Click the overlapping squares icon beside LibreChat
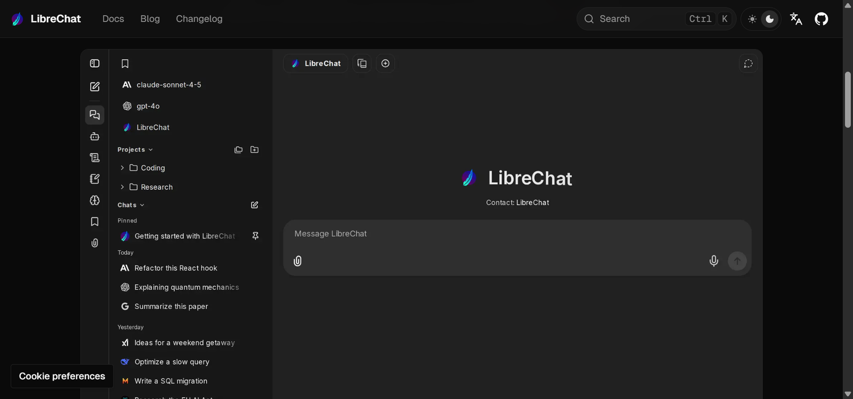 coord(362,63)
